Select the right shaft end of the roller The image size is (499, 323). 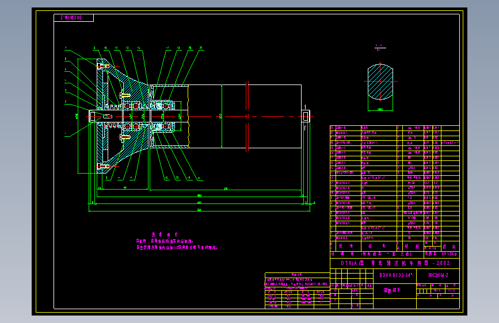click(306, 116)
